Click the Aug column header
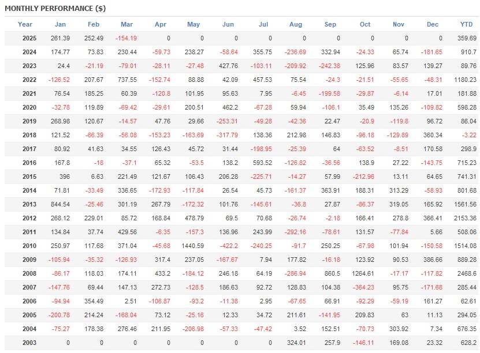The width and height of the screenshot is (480, 353). point(295,24)
